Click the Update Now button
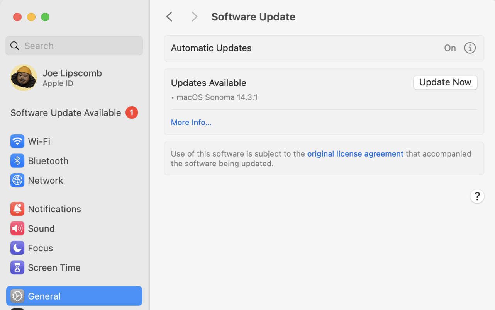Image resolution: width=495 pixels, height=310 pixels. coord(445,82)
